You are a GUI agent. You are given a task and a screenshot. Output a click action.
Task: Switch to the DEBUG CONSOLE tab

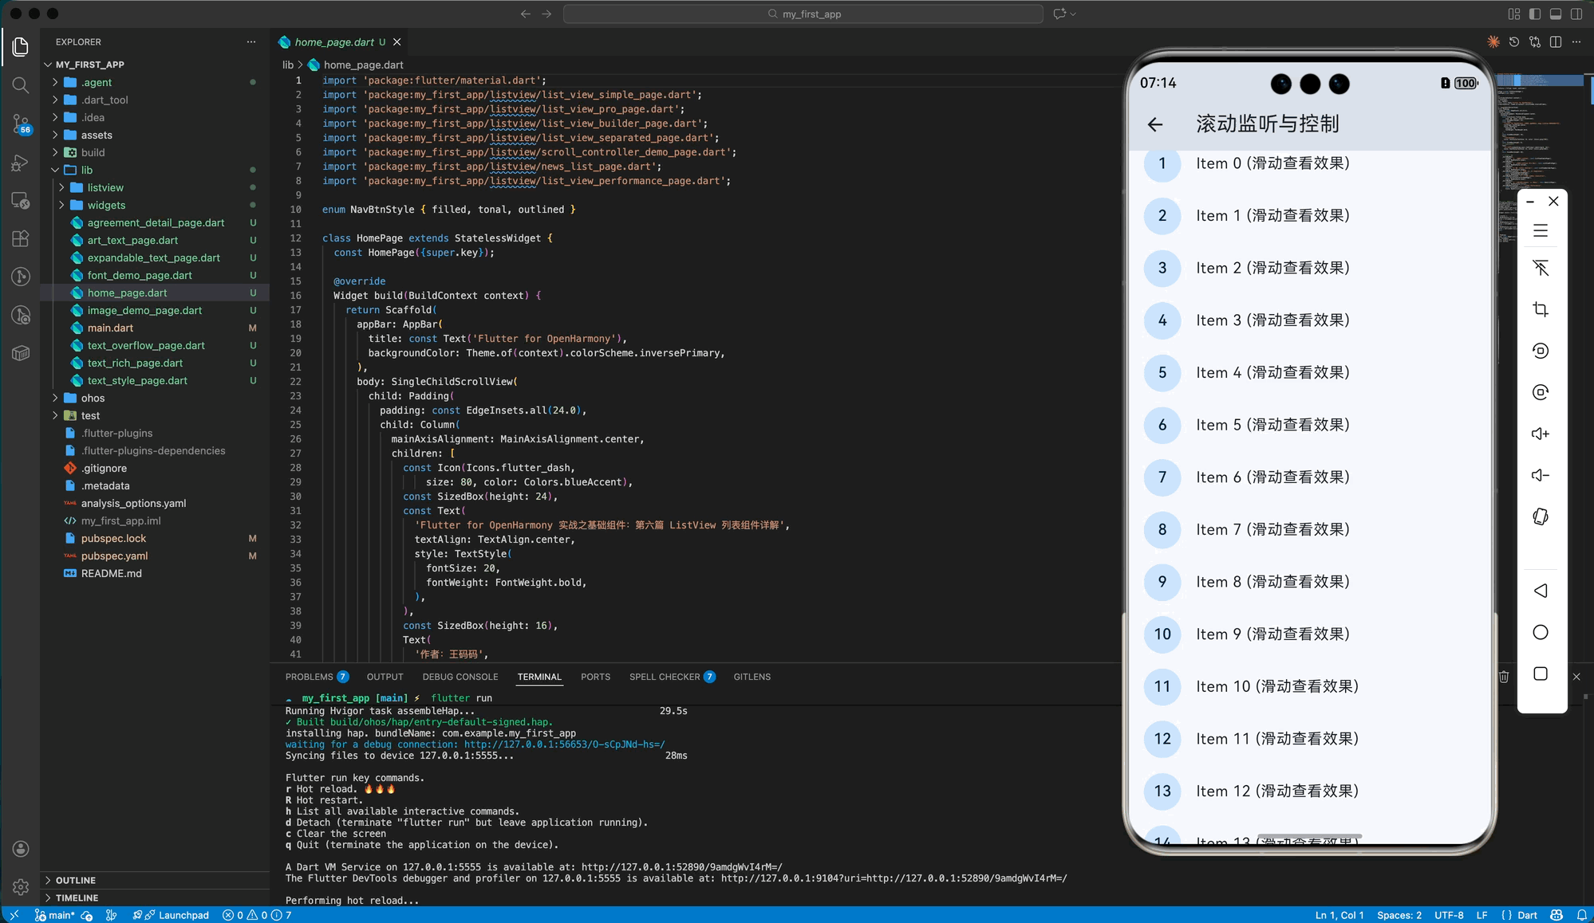(460, 677)
